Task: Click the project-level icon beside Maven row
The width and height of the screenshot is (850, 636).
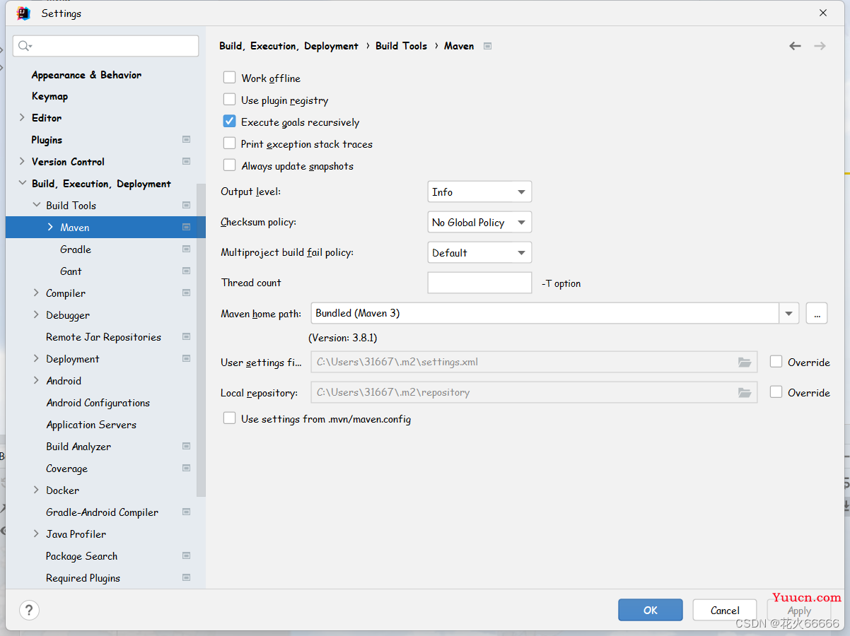Action: (186, 228)
